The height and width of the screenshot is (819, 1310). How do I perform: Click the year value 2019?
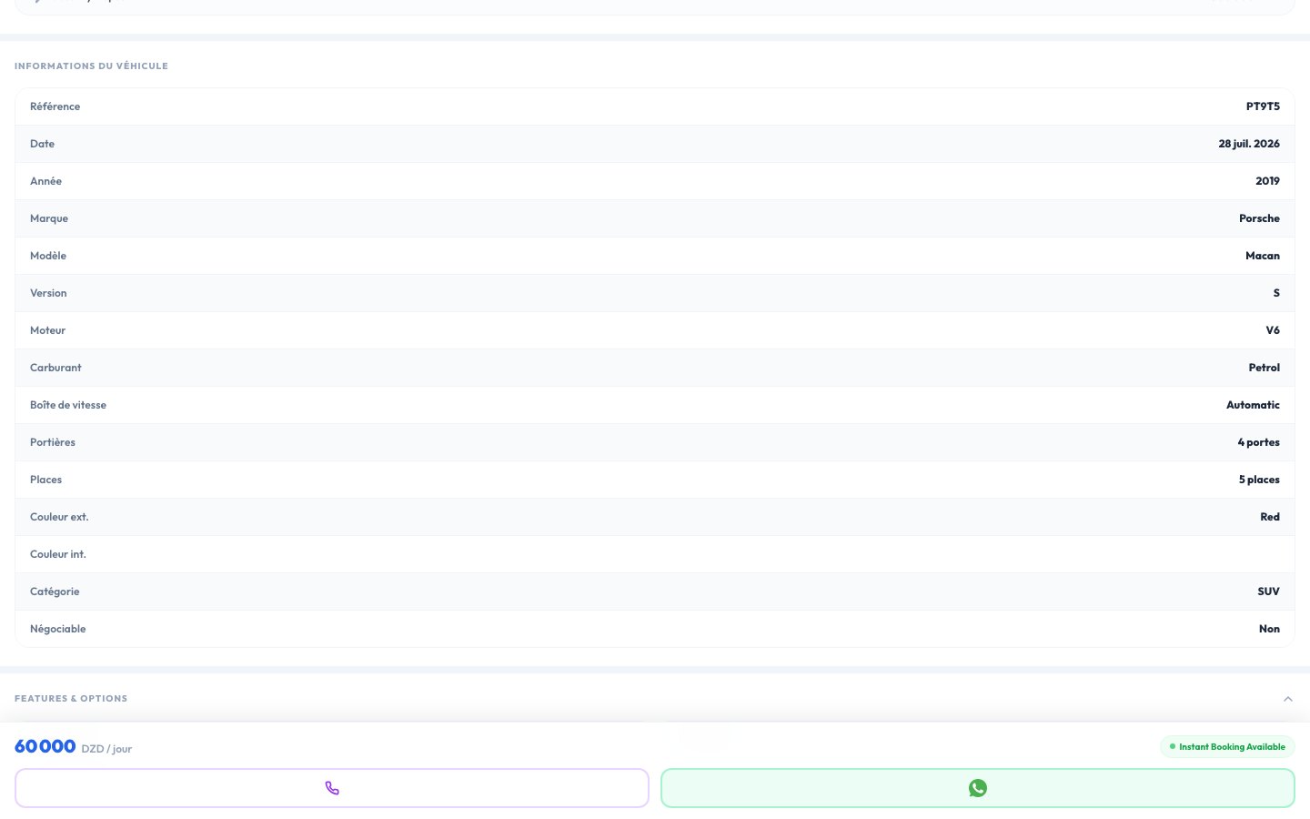pyautogui.click(x=1267, y=181)
